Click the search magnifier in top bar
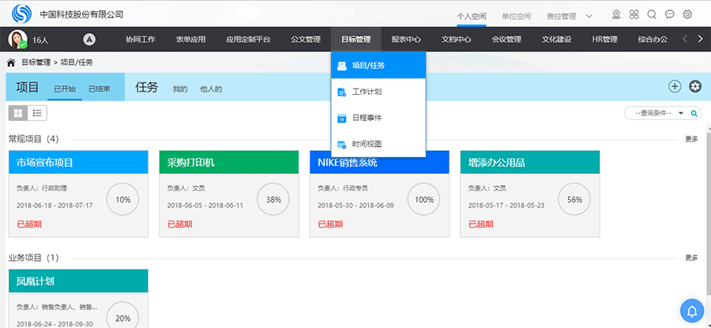This screenshot has width=711, height=328. point(652,14)
